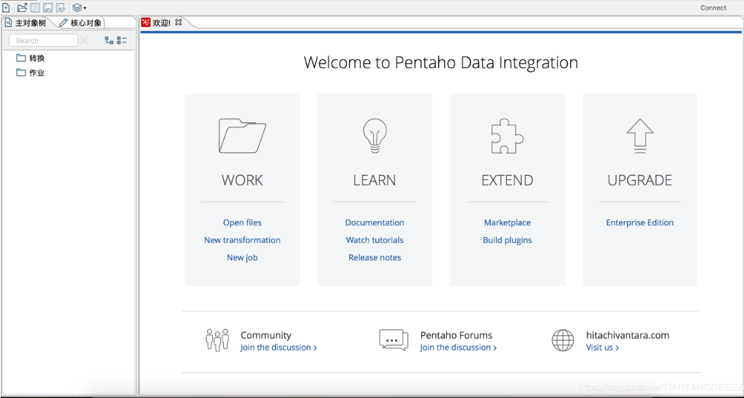This screenshot has height=398, width=744.
Task: Click the EXTEND heading text
Action: [507, 180]
